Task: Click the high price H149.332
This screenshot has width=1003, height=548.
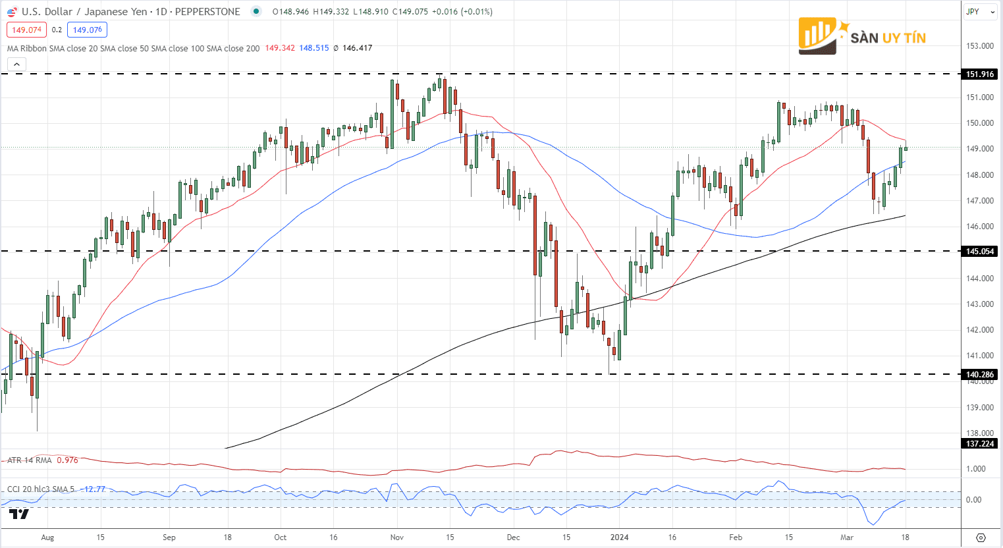Action: point(331,12)
